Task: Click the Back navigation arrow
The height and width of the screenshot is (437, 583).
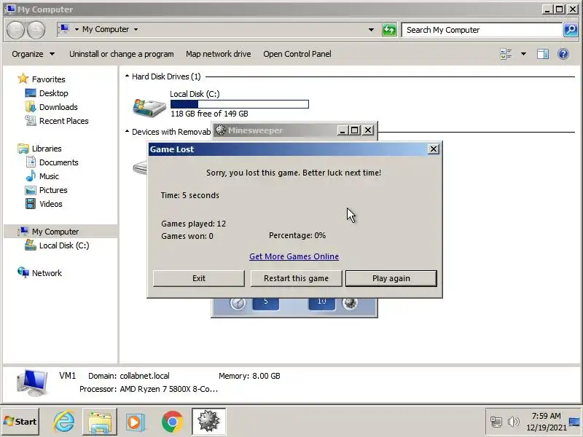Action: pyautogui.click(x=15, y=30)
